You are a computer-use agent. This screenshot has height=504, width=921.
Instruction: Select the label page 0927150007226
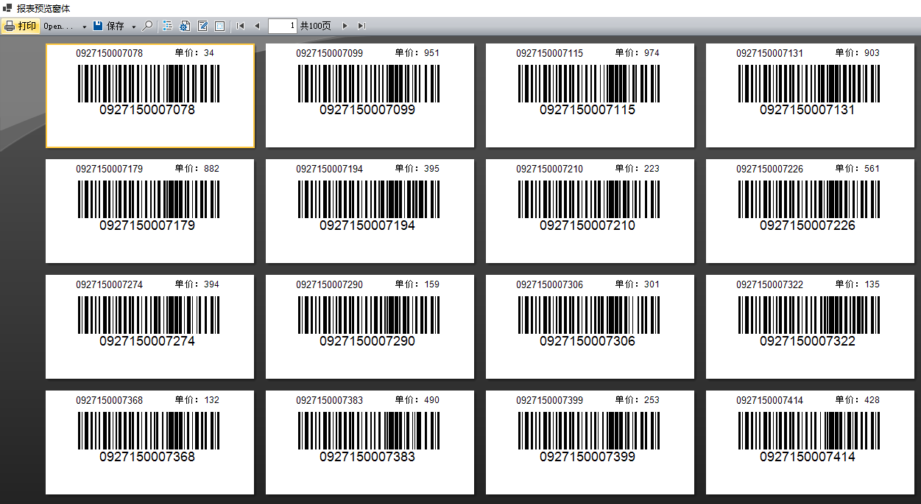[x=810, y=211]
